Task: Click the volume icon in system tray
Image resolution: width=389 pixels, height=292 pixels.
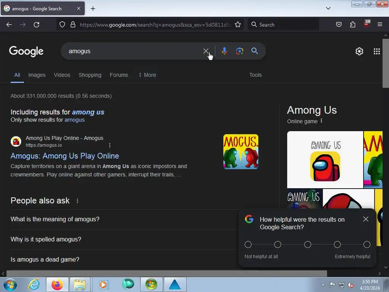Action: 350,285
